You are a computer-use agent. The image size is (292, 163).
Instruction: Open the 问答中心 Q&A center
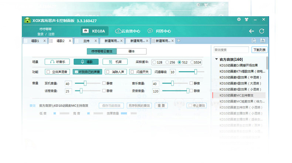(x=159, y=31)
